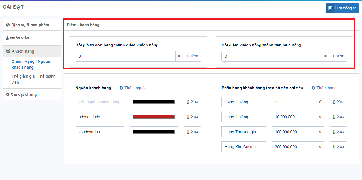Open the black color swatch for xsaddsadas
Image resolution: width=362 pixels, height=180 pixels.
point(154,132)
